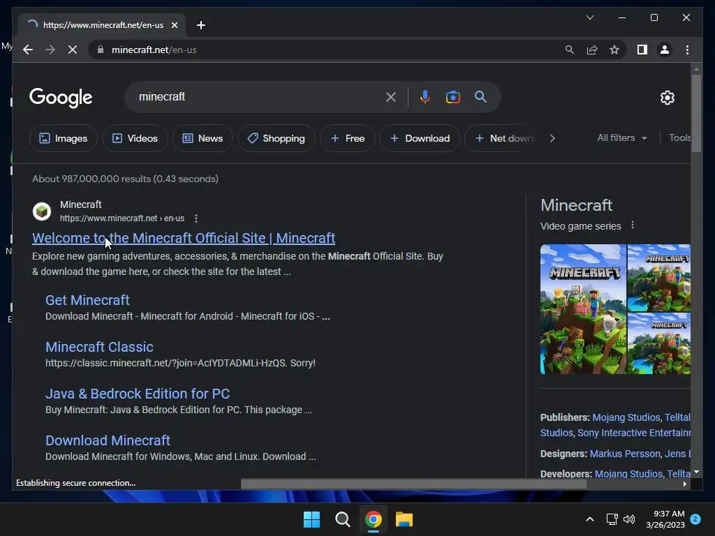This screenshot has width=715, height=536.
Task: Bookmark this tab with the star icon
Action: [x=614, y=50]
